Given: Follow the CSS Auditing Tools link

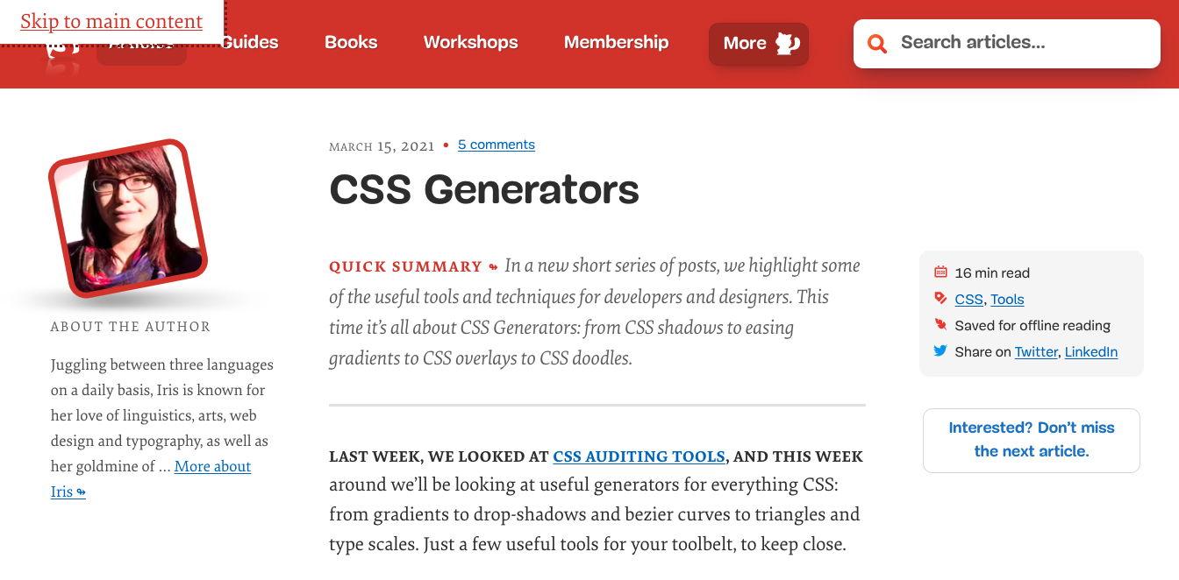Looking at the screenshot, I should coord(639,456).
